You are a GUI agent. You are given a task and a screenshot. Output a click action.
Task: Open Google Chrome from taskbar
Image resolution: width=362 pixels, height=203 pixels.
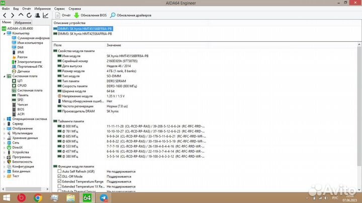coord(38,198)
